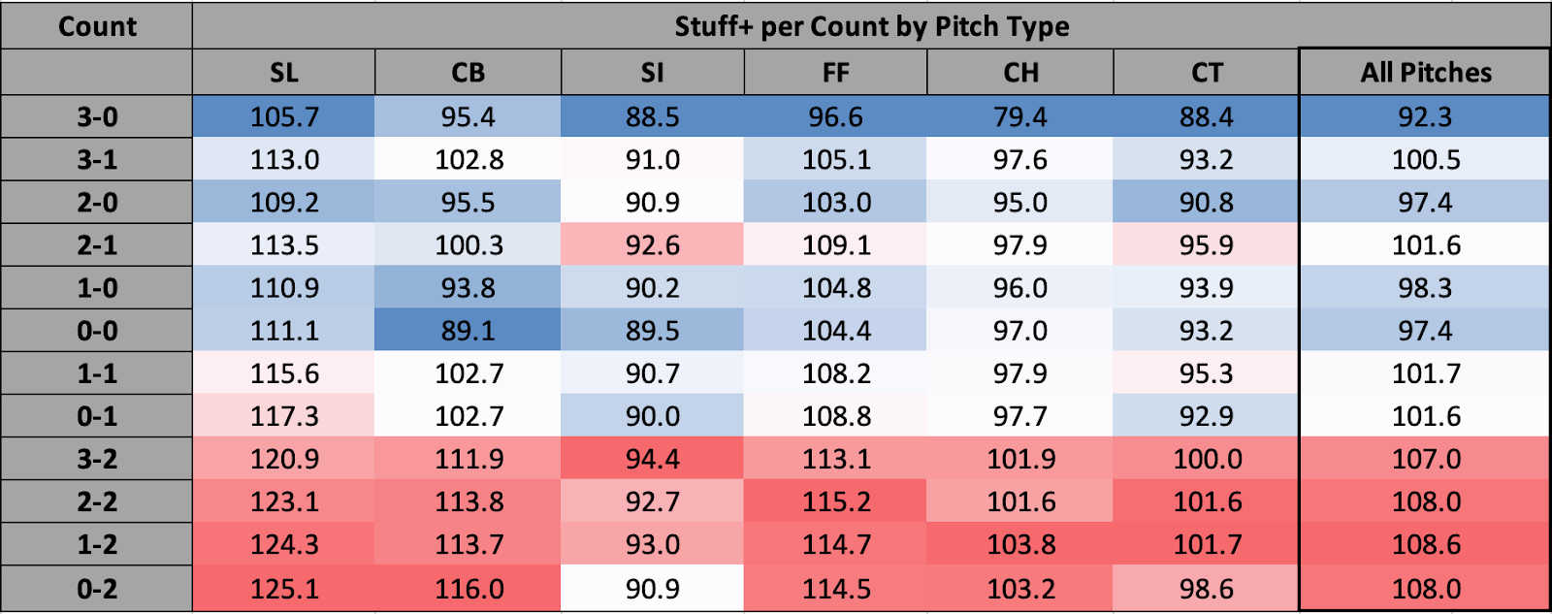
Task: Select the All Pitches 108.6 cell
Action: pos(1425,544)
